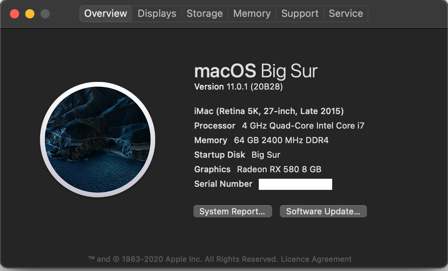Close the About This Mac window
The height and width of the screenshot is (271, 448).
coord(15,14)
